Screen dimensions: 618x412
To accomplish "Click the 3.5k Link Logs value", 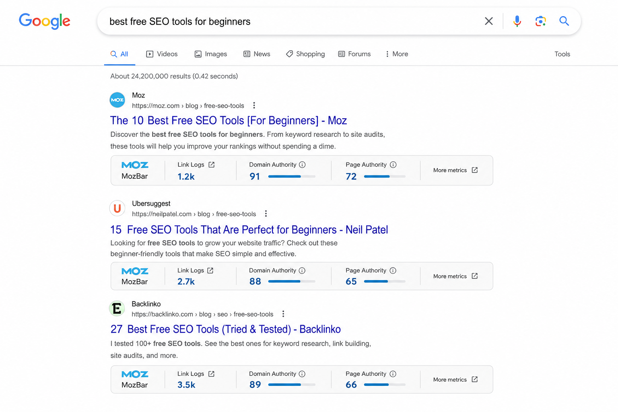I will (x=186, y=385).
